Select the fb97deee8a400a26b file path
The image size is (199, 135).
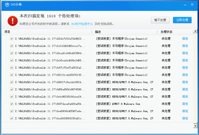(50, 104)
